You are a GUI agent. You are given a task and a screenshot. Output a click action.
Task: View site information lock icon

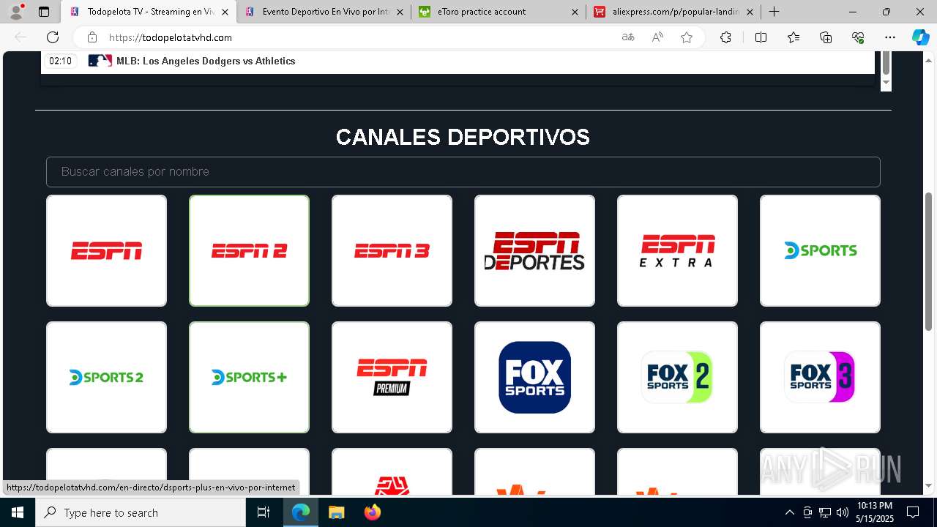click(92, 37)
